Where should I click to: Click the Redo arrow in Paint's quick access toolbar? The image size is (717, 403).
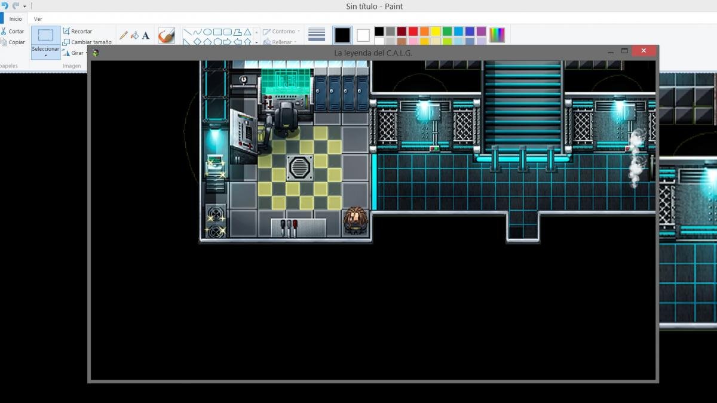pos(16,5)
